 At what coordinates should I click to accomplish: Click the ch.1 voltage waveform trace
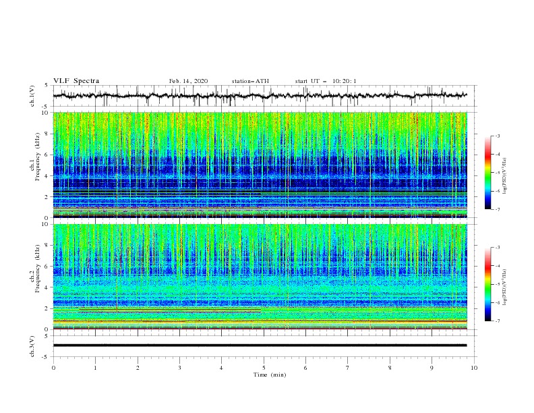(260, 96)
